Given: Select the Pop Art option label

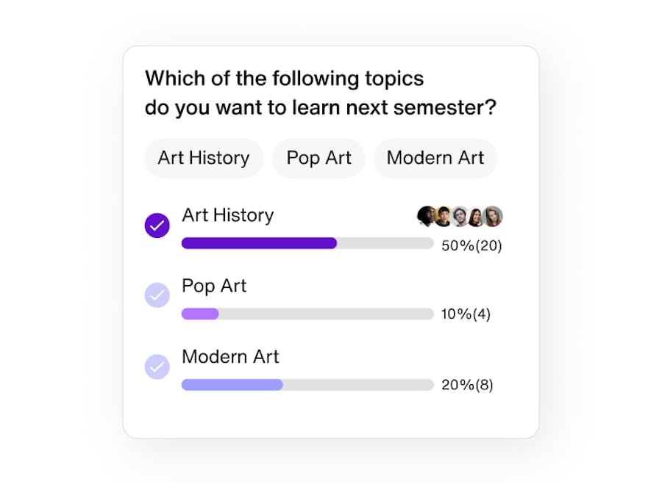Looking at the screenshot, I should 213,286.
